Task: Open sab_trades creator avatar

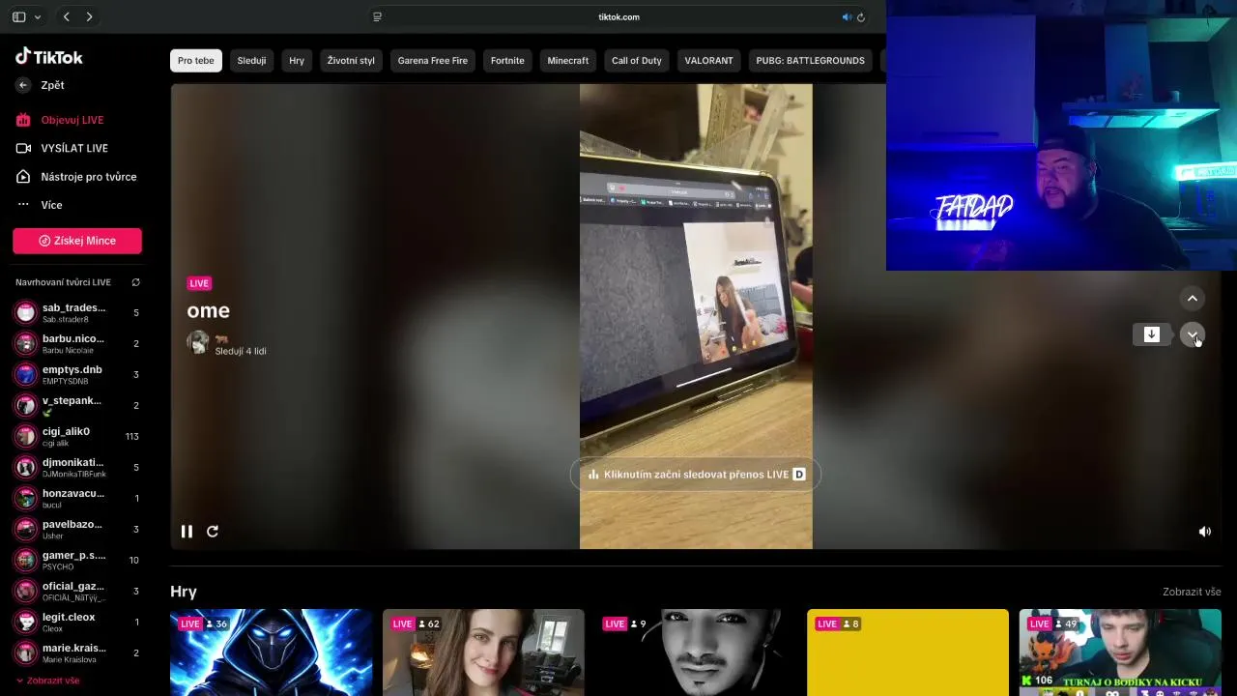Action: [x=26, y=312]
